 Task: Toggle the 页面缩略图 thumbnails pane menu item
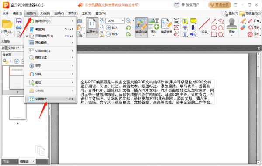51,36
